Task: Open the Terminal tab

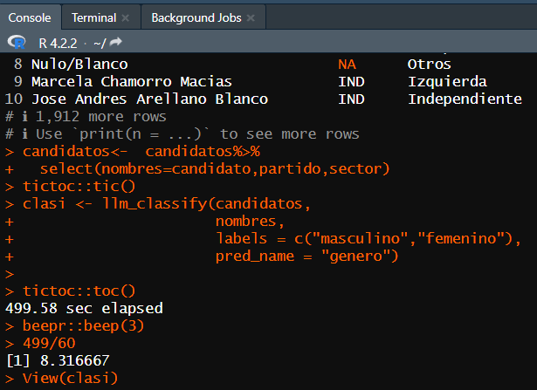Action: point(93,17)
